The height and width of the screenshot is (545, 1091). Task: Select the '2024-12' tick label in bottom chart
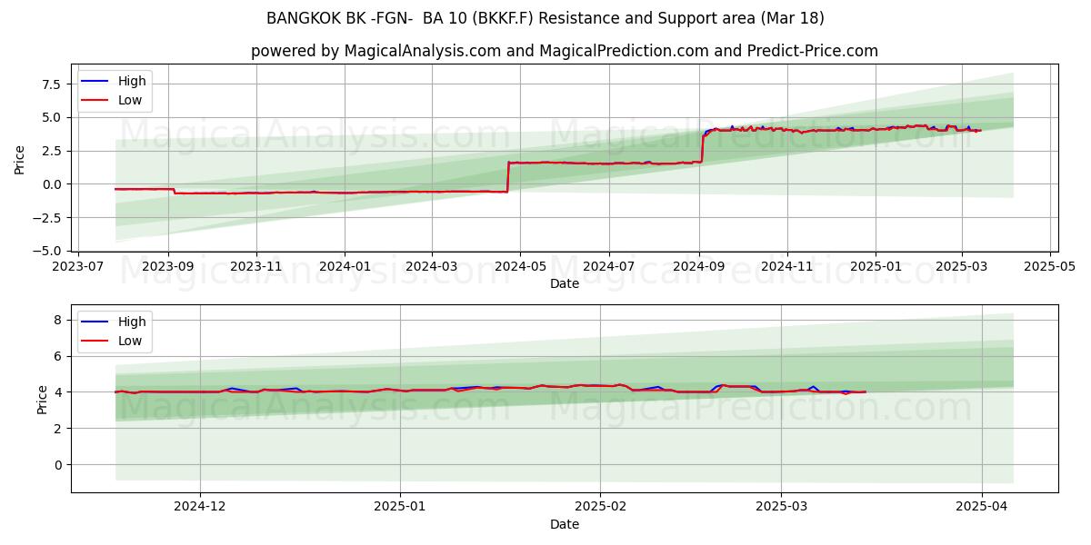coord(200,508)
